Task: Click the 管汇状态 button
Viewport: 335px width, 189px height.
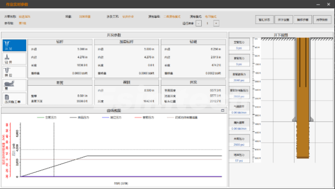Action: tap(264, 20)
